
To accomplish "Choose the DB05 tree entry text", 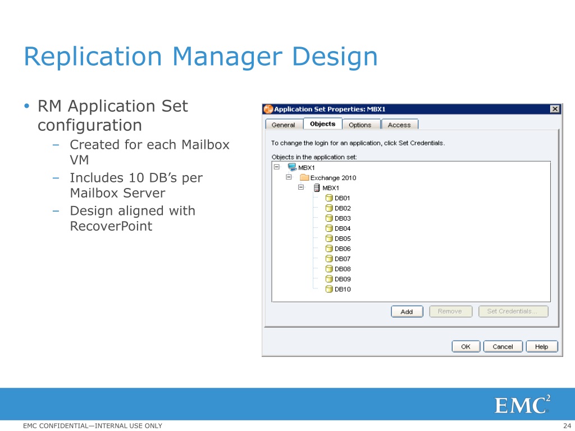I will 343,239.
